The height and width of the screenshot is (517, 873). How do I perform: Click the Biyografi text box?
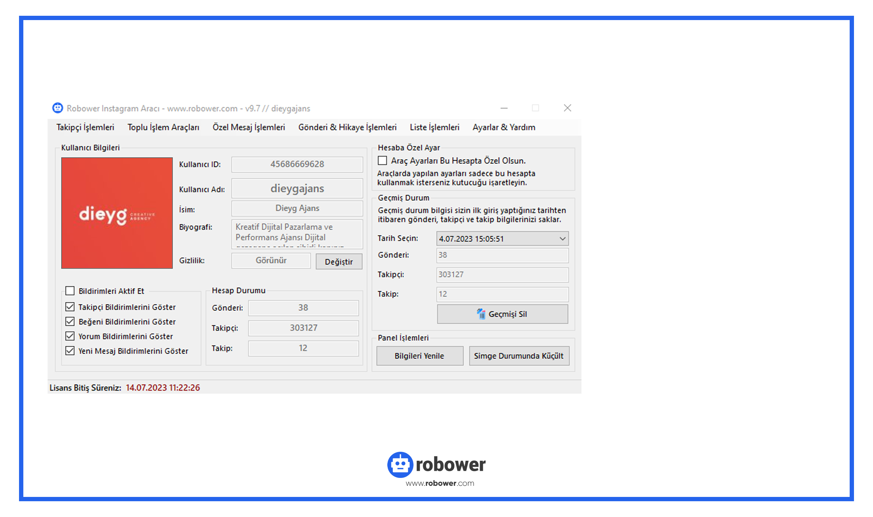297,234
